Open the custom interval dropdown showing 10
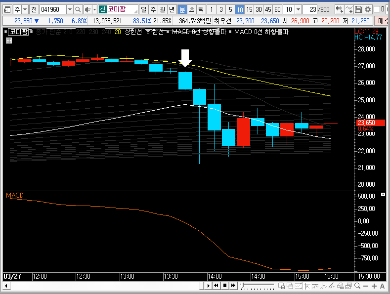This screenshot has width=390, height=294. click(299, 10)
